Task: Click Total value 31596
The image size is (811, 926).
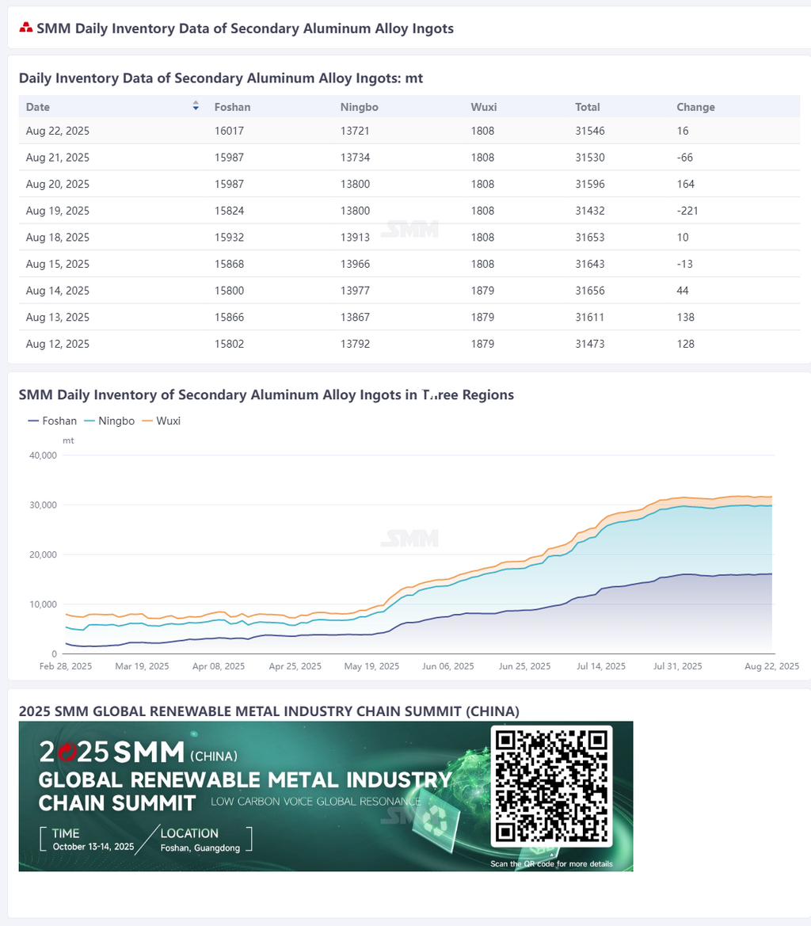Action: pyautogui.click(x=590, y=185)
